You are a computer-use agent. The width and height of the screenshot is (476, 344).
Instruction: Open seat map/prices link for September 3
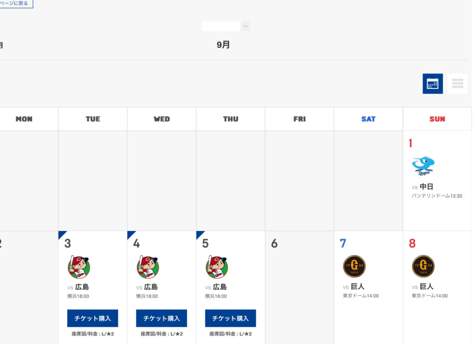point(93,334)
